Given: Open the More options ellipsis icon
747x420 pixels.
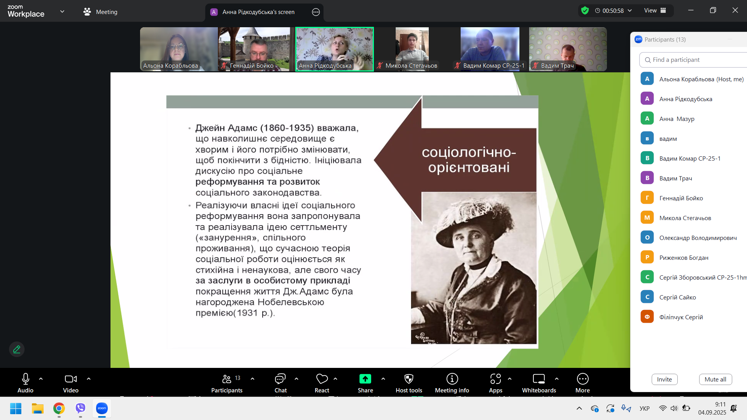Looking at the screenshot, I should click(582, 379).
